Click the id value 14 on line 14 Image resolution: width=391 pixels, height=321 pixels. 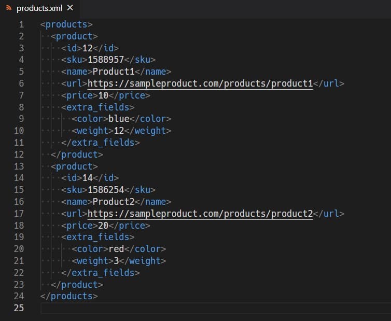click(x=88, y=178)
